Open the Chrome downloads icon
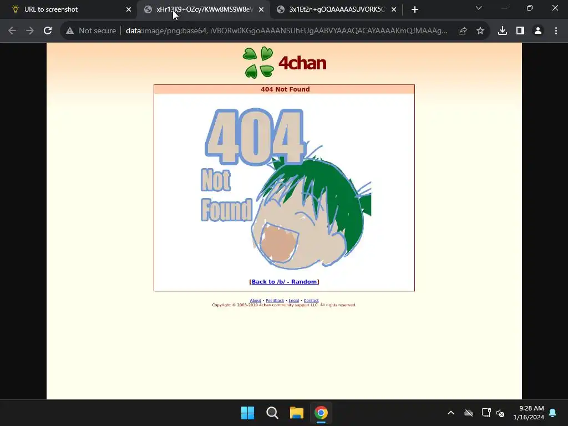Screen dimensions: 568x426 (503, 31)
